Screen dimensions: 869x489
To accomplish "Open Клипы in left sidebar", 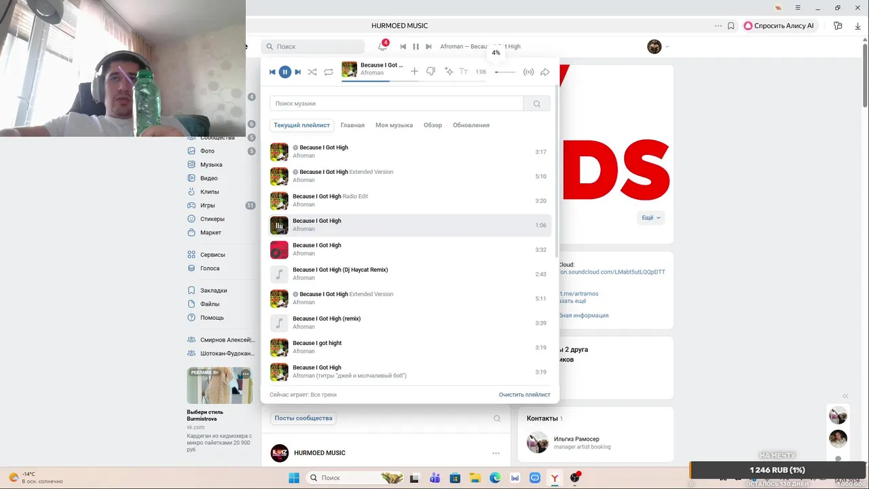I will pos(209,192).
